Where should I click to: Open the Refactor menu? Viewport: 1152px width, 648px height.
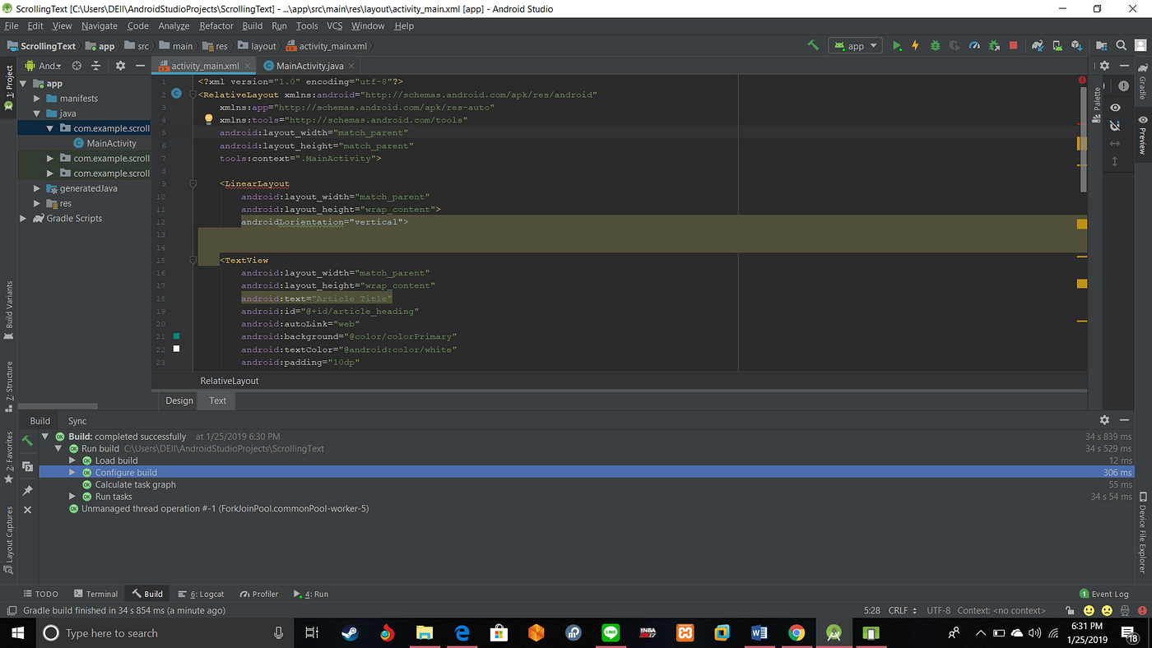[x=216, y=25]
